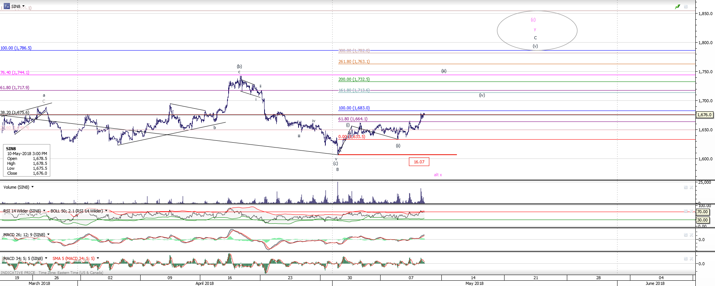Screen dimensions: 715x286
Task: Click the red horizontal support line
Action: tap(397, 155)
